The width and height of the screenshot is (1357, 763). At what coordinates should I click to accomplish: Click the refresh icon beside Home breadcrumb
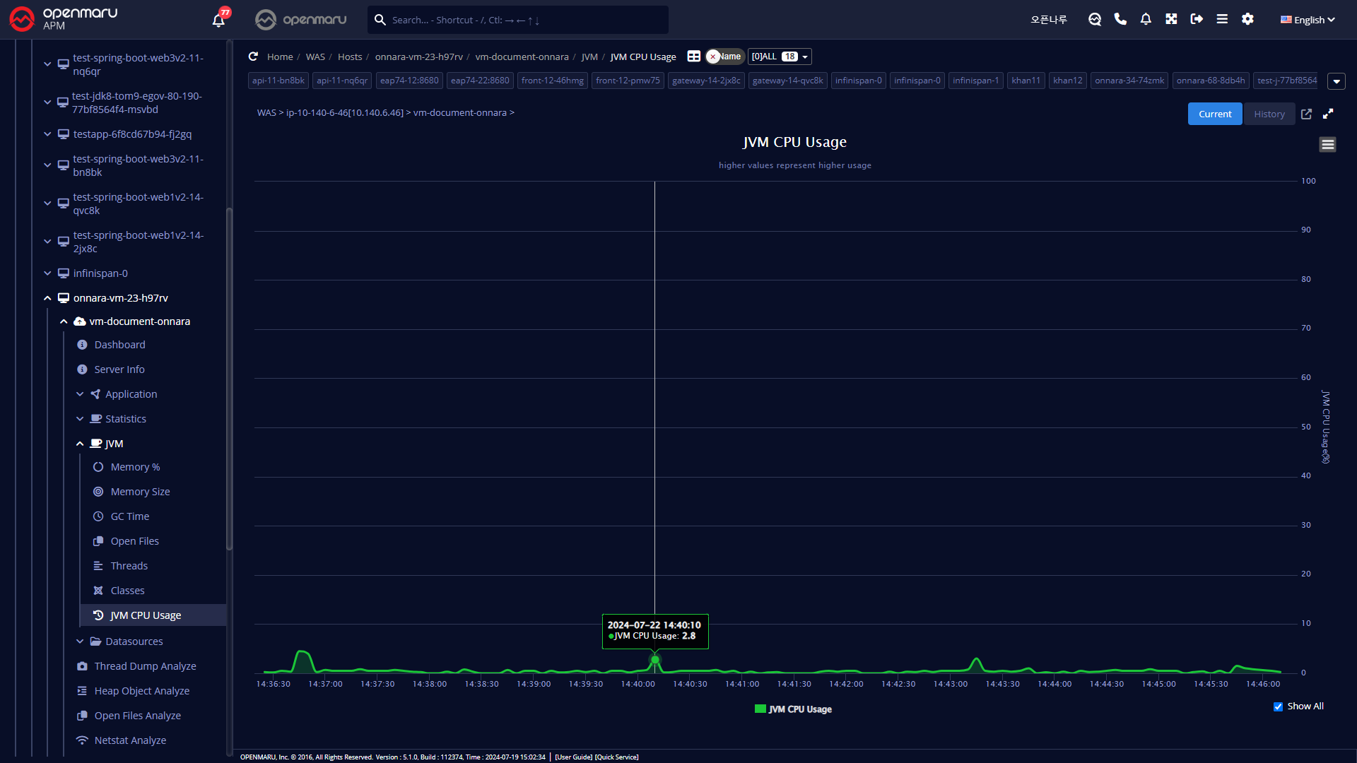coord(253,57)
